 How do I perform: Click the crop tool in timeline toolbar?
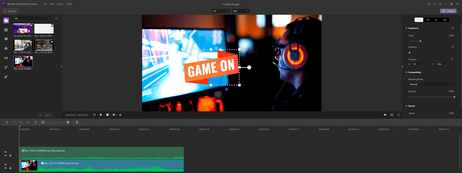[x=21, y=122]
